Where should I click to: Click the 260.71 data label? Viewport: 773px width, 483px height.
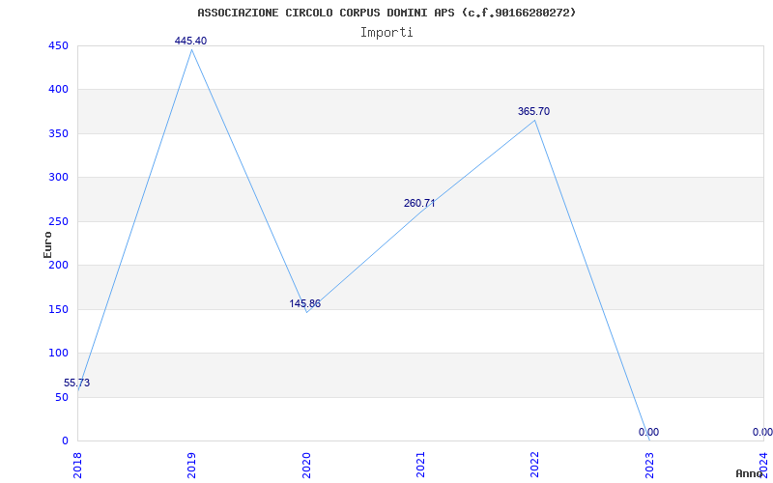click(x=419, y=203)
